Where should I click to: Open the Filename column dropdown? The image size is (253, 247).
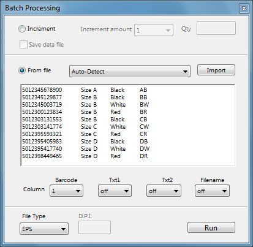coord(212,191)
